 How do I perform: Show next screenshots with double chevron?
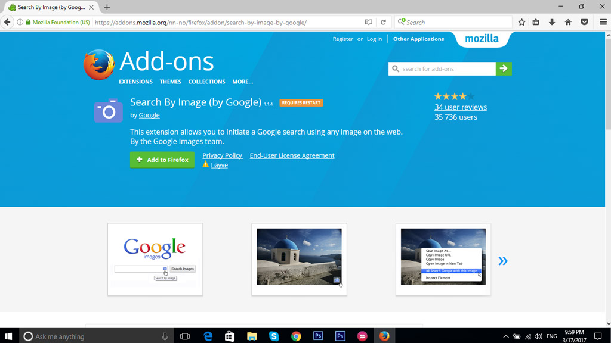(503, 261)
